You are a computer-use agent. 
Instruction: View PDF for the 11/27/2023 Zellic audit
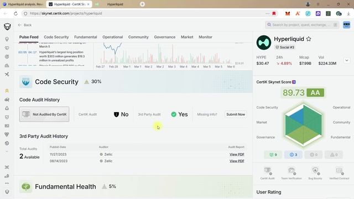pyautogui.click(x=237, y=154)
